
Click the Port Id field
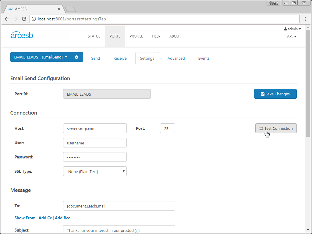pos(107,94)
